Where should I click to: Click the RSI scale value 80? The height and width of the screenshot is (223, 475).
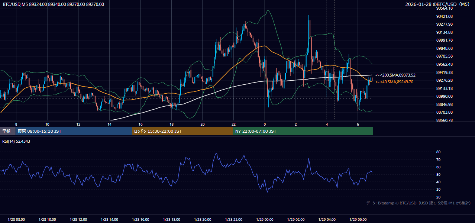[438, 152]
